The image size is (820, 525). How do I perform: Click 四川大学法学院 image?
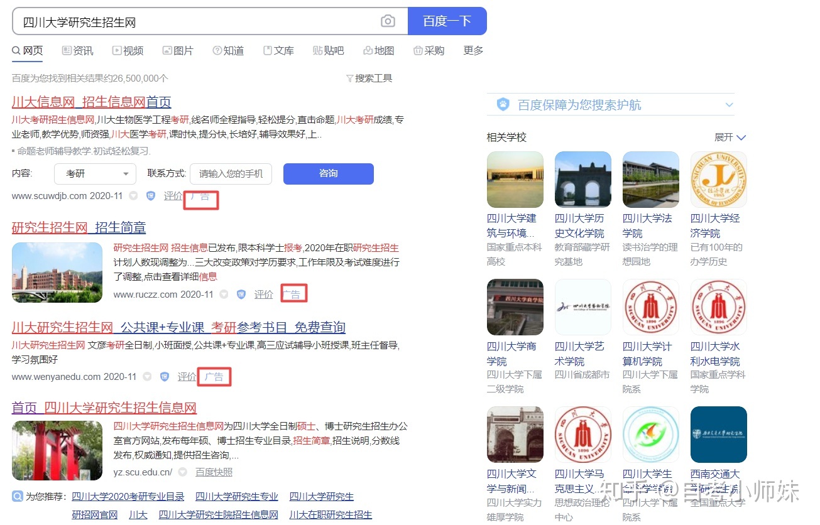[651, 180]
